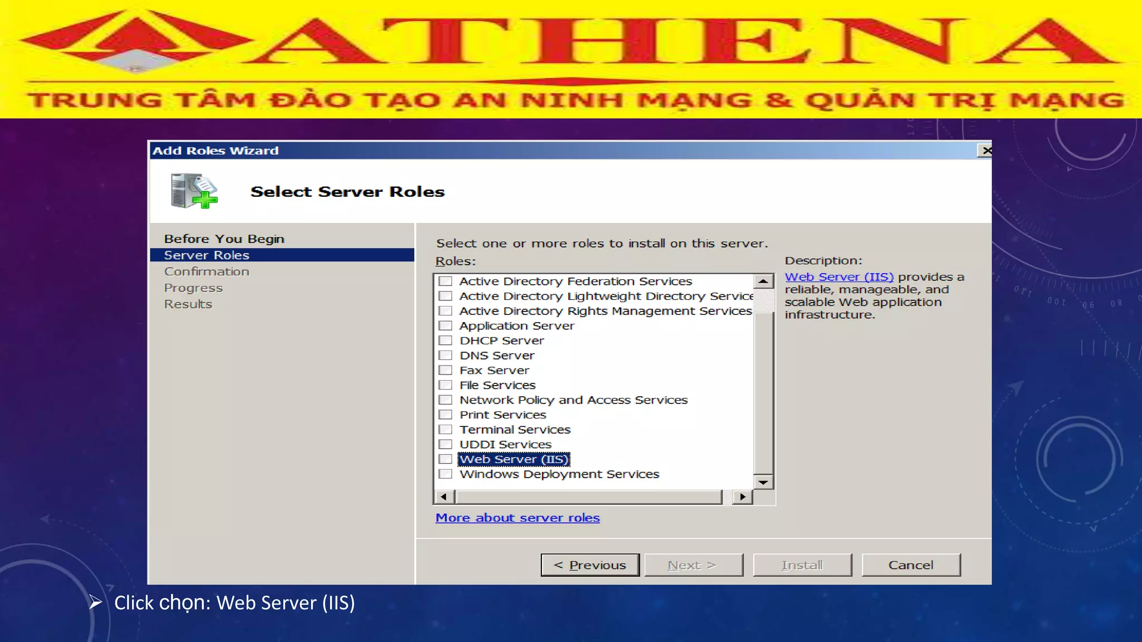Image resolution: width=1142 pixels, height=642 pixels.
Task: Click the Add Roles Wizard server icon
Action: (x=193, y=191)
